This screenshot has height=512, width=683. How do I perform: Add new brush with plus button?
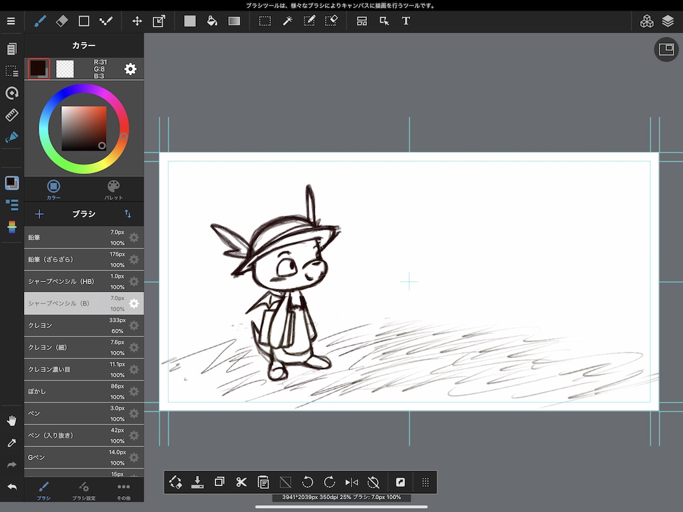(x=39, y=214)
